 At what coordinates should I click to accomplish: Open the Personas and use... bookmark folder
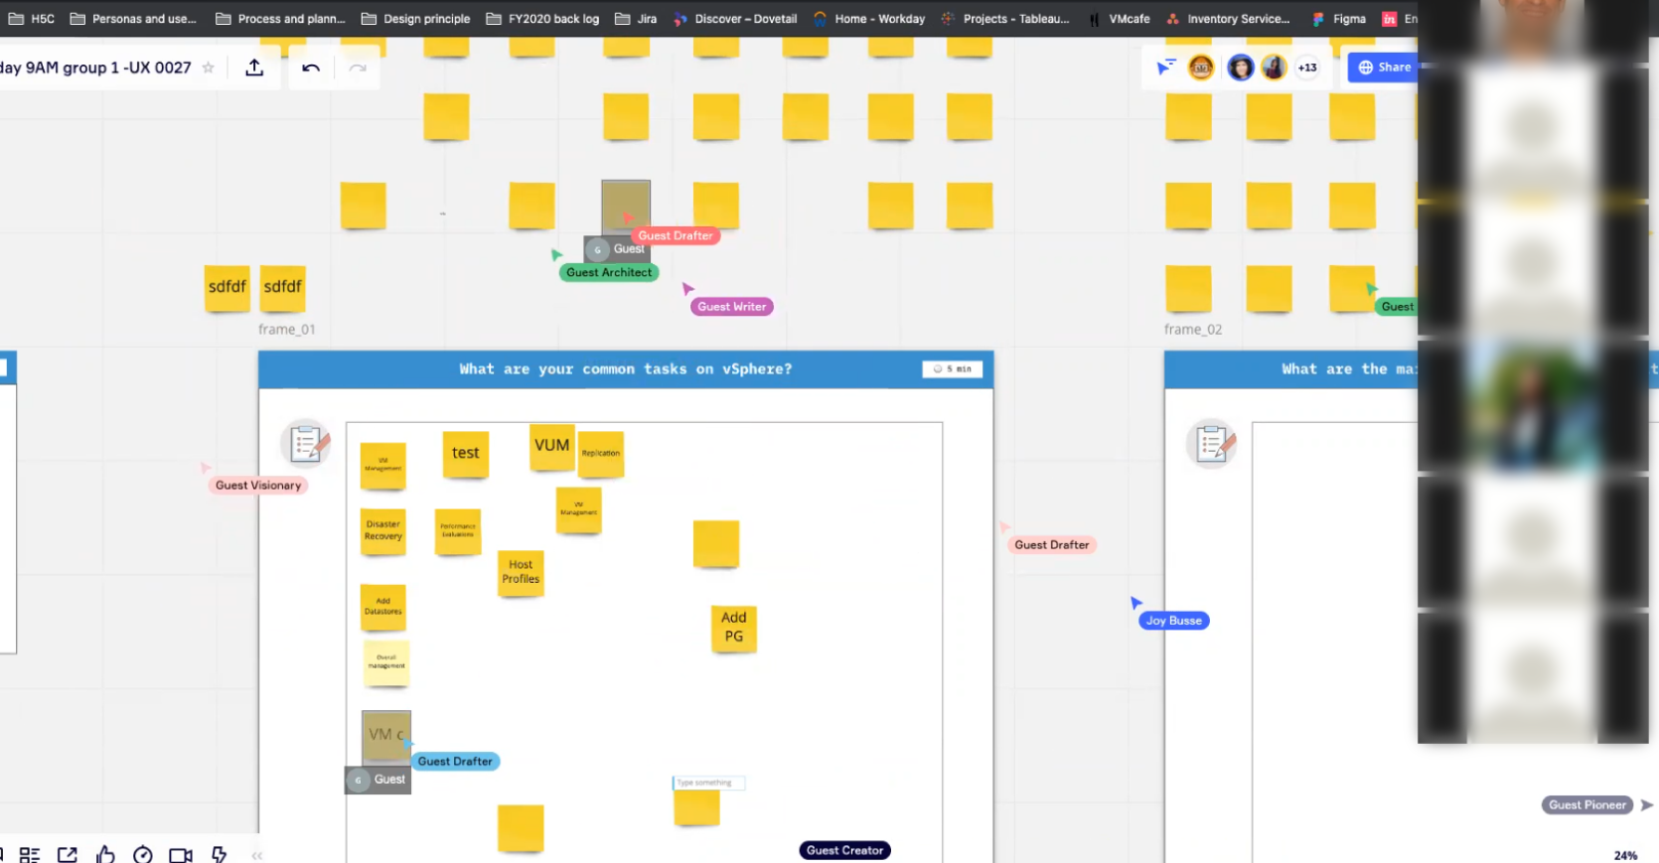click(133, 19)
